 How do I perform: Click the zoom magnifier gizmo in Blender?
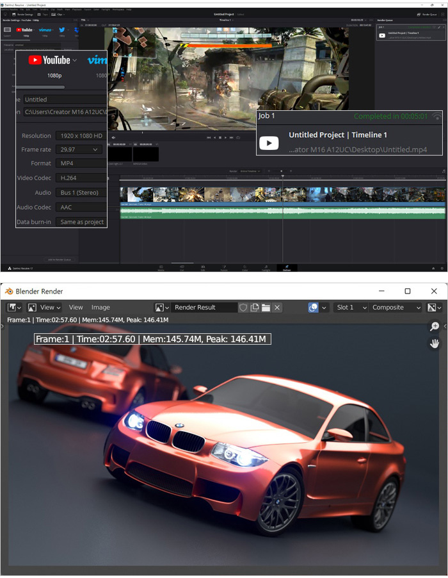[x=435, y=327]
